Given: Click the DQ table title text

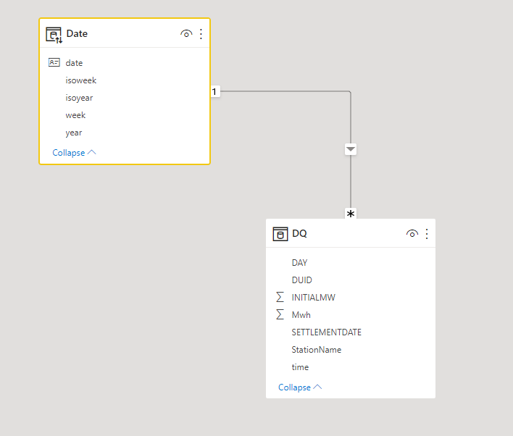Looking at the screenshot, I should tap(299, 234).
